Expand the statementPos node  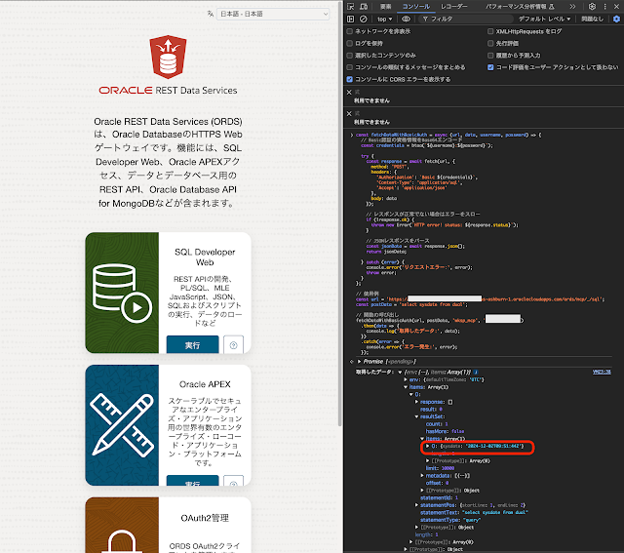coord(416,505)
